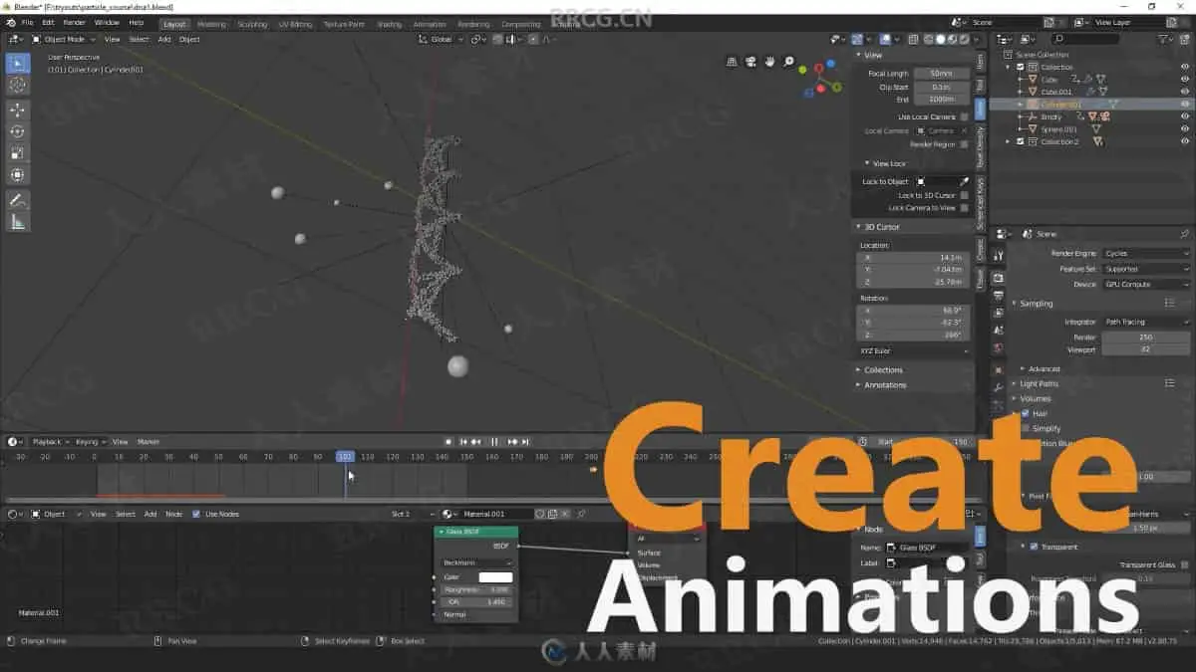
Task: Open the File menu
Action: pyautogui.click(x=26, y=22)
